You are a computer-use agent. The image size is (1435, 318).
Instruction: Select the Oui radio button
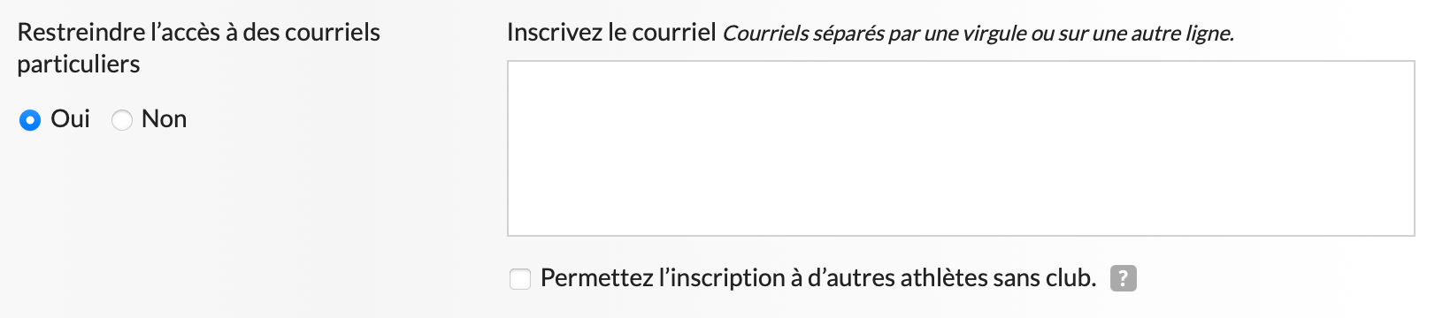point(30,120)
